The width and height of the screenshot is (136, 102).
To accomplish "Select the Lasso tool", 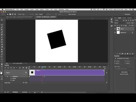I will click(2, 25).
